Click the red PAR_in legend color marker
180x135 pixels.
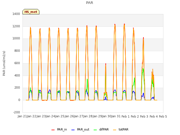click(x=53, y=130)
